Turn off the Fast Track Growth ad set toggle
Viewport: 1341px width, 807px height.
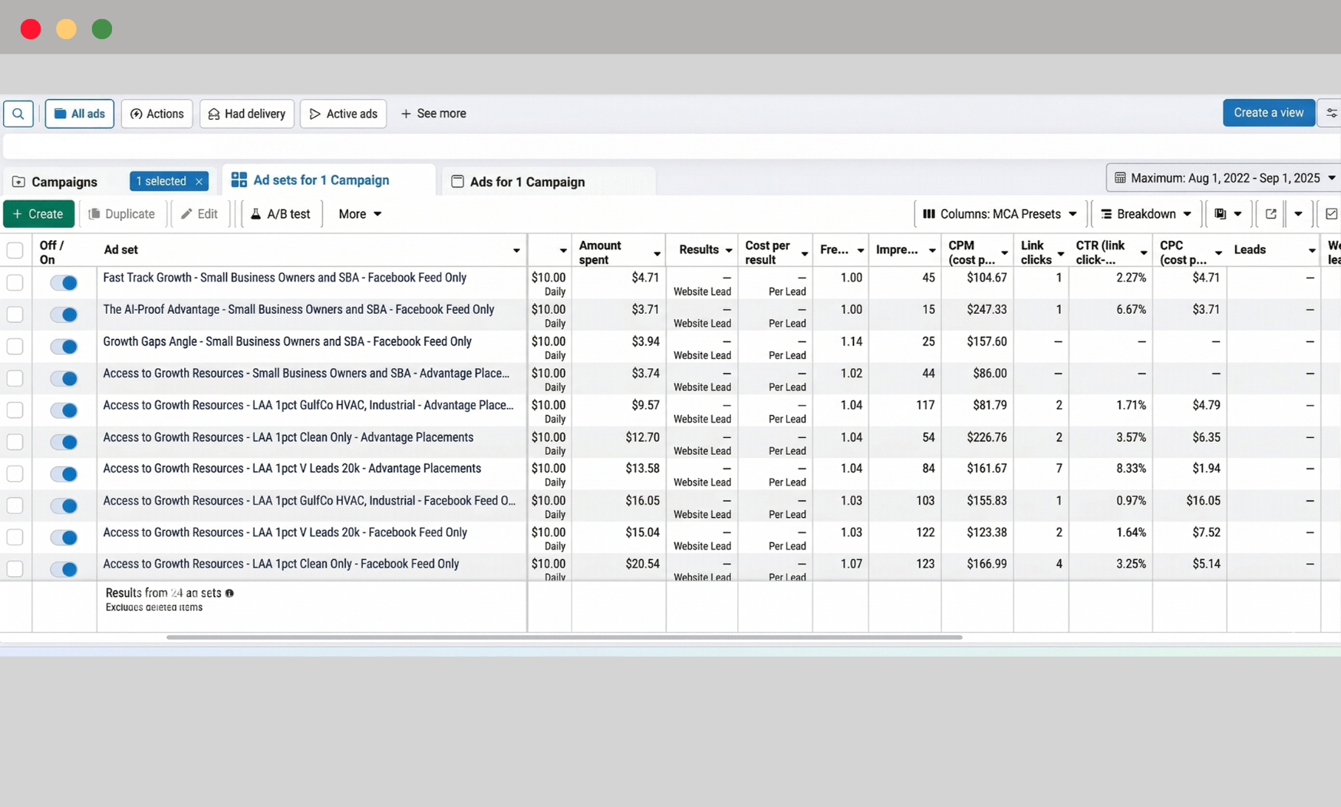tap(64, 282)
